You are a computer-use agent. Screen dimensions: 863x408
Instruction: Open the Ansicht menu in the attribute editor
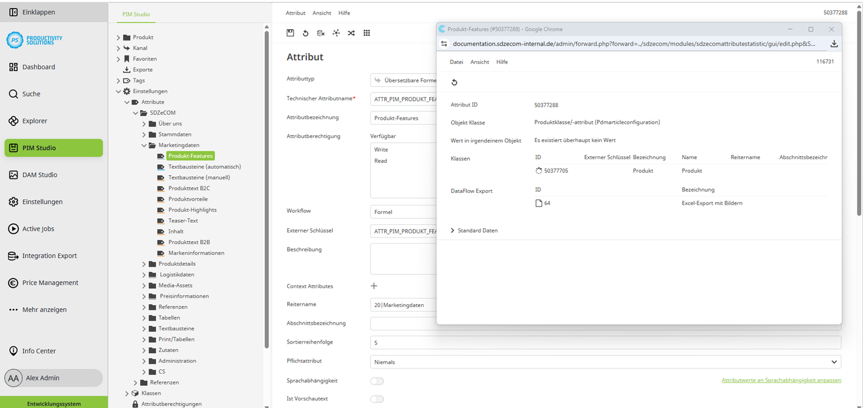(321, 13)
